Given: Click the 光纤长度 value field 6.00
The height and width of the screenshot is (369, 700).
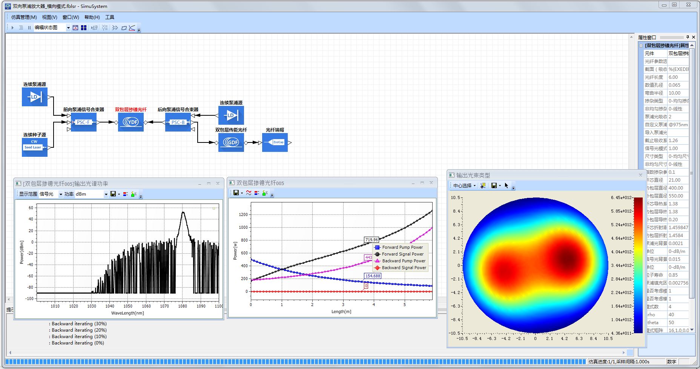Looking at the screenshot, I should click(678, 77).
